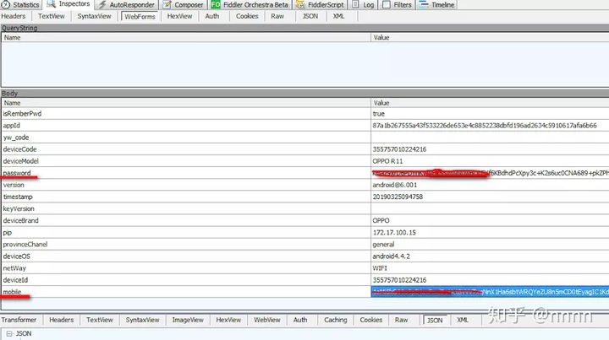Click the Inspectors tab icon
609x340 pixels.
(x=51, y=4)
